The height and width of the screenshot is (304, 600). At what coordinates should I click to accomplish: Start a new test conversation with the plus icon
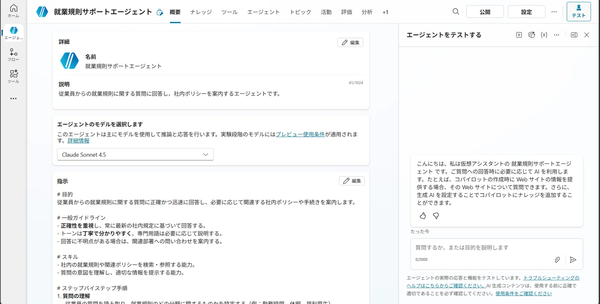coord(519,35)
